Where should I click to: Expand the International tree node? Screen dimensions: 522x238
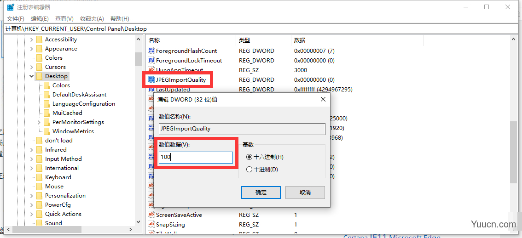point(31,168)
